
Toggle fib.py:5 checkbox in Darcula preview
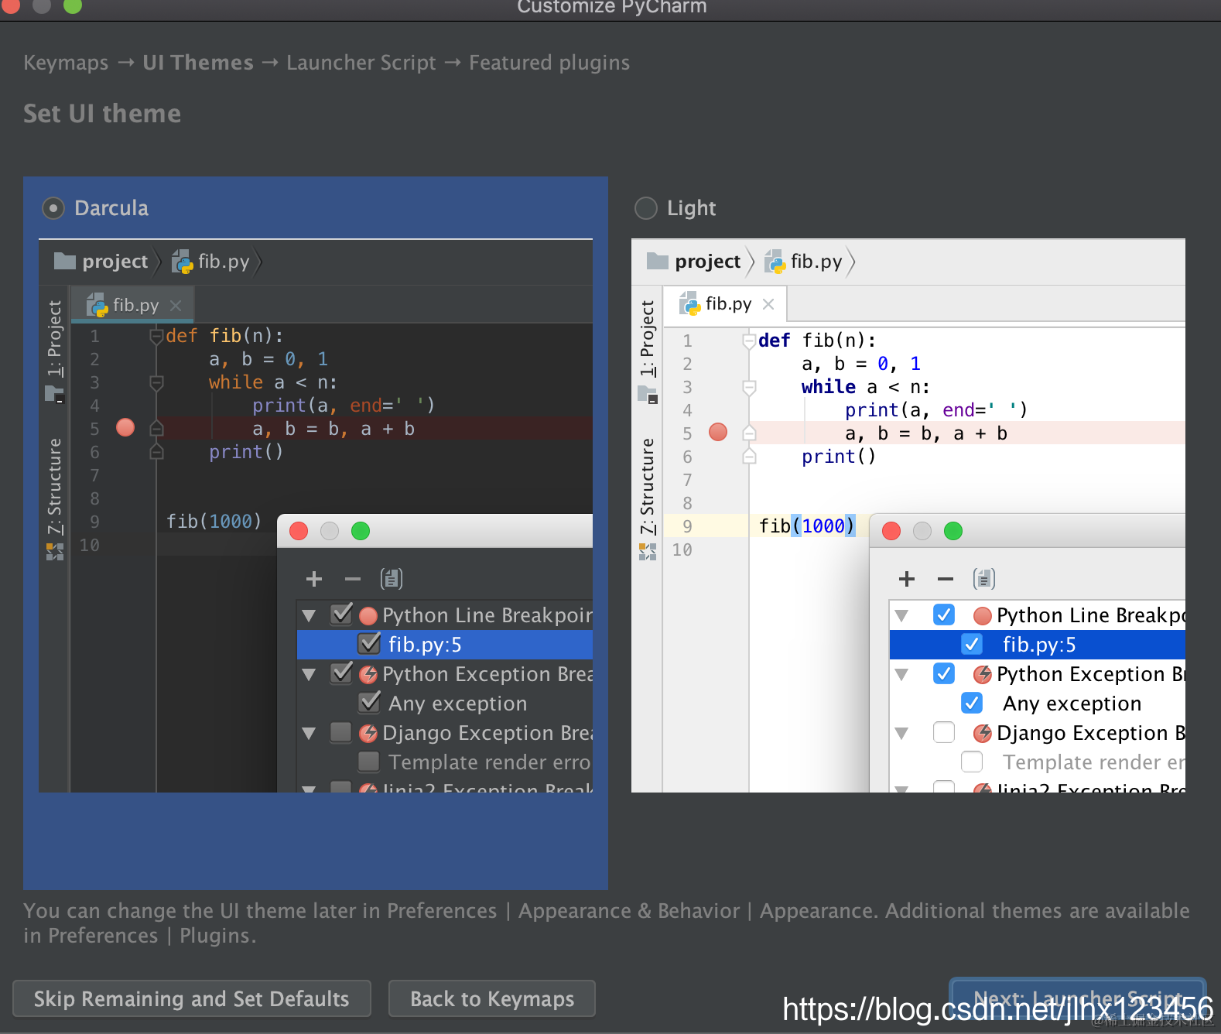pyautogui.click(x=369, y=644)
